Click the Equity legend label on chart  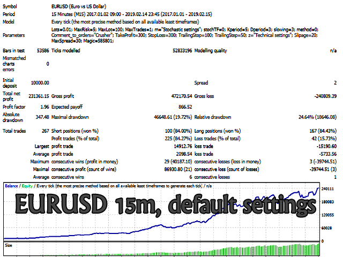[x=27, y=185]
